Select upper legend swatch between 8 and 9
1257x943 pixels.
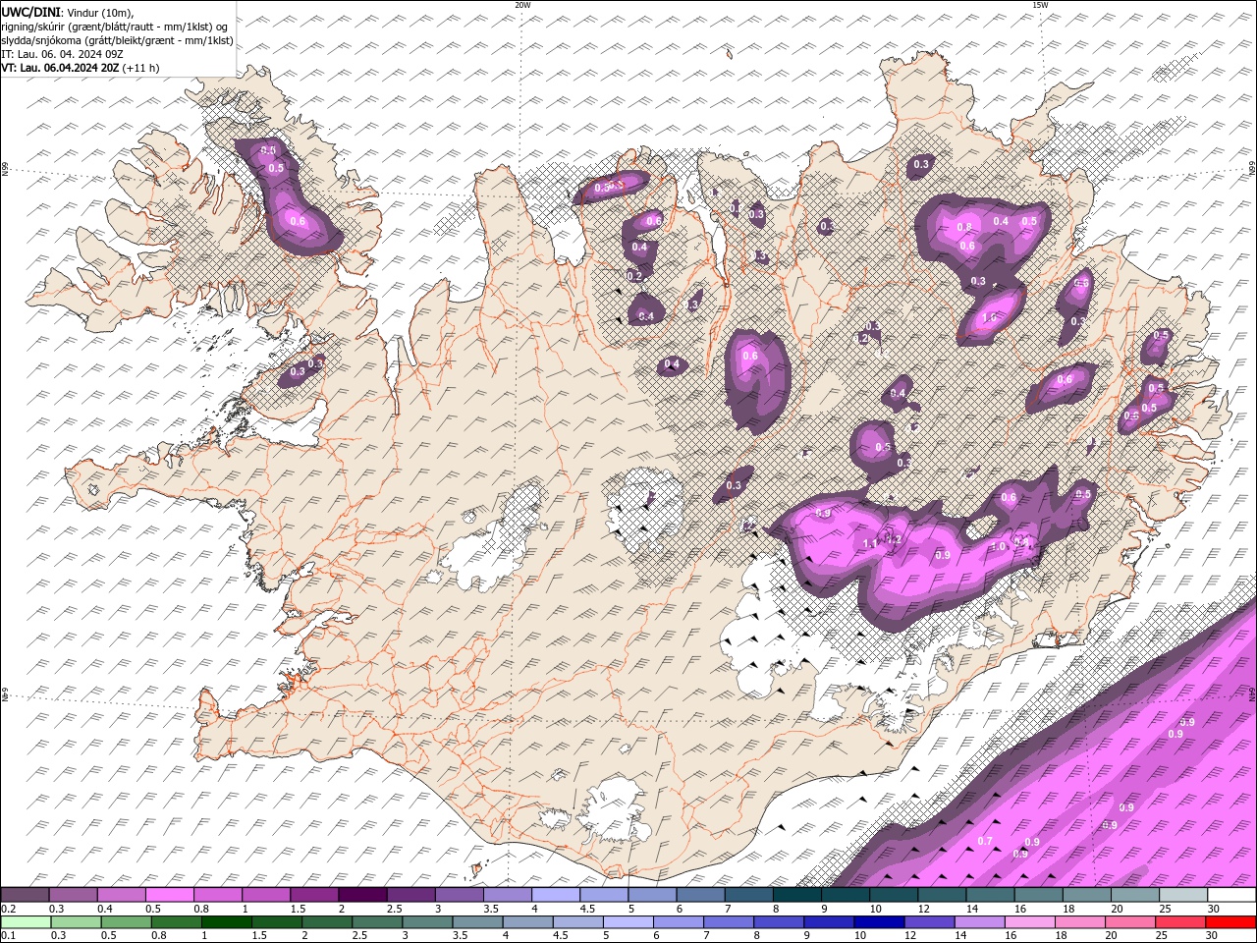tap(797, 895)
